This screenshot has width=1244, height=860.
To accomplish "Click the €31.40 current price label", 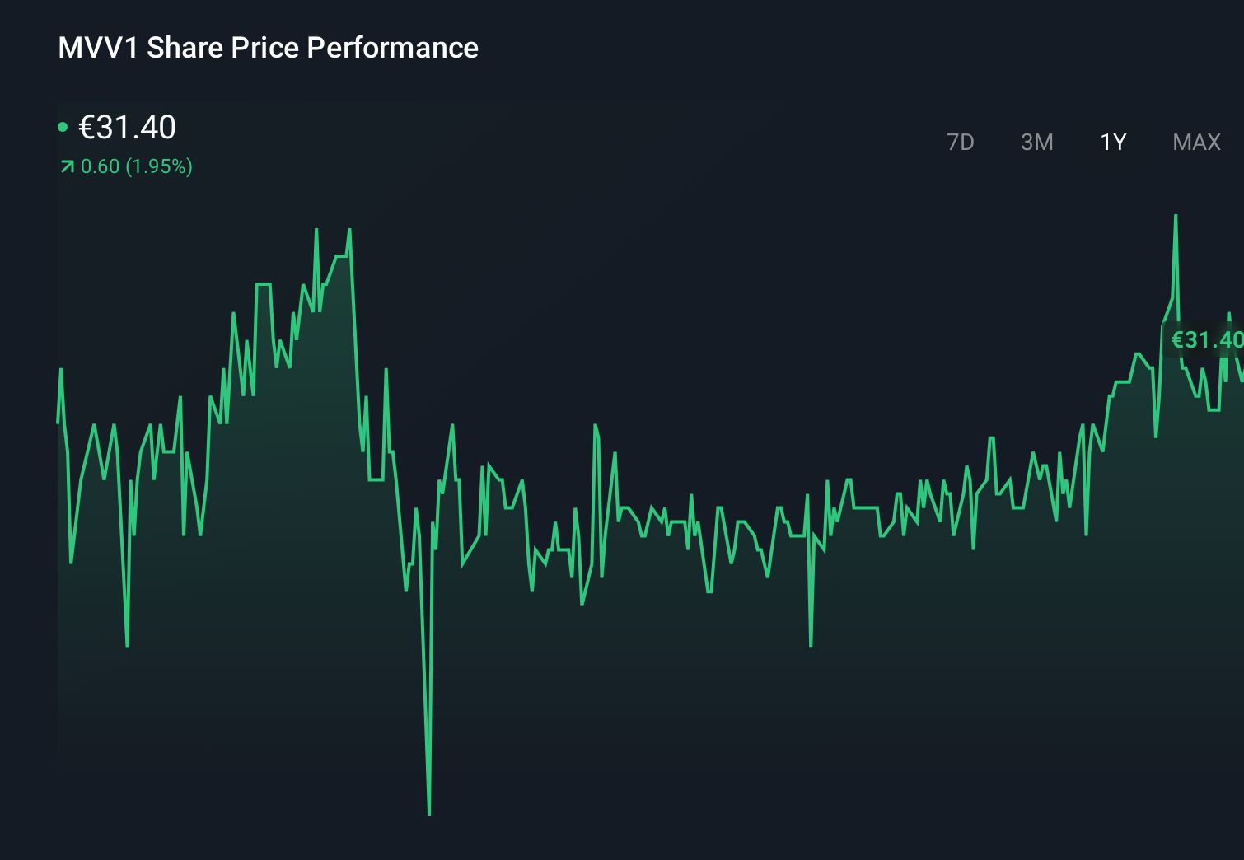I will pyautogui.click(x=128, y=128).
